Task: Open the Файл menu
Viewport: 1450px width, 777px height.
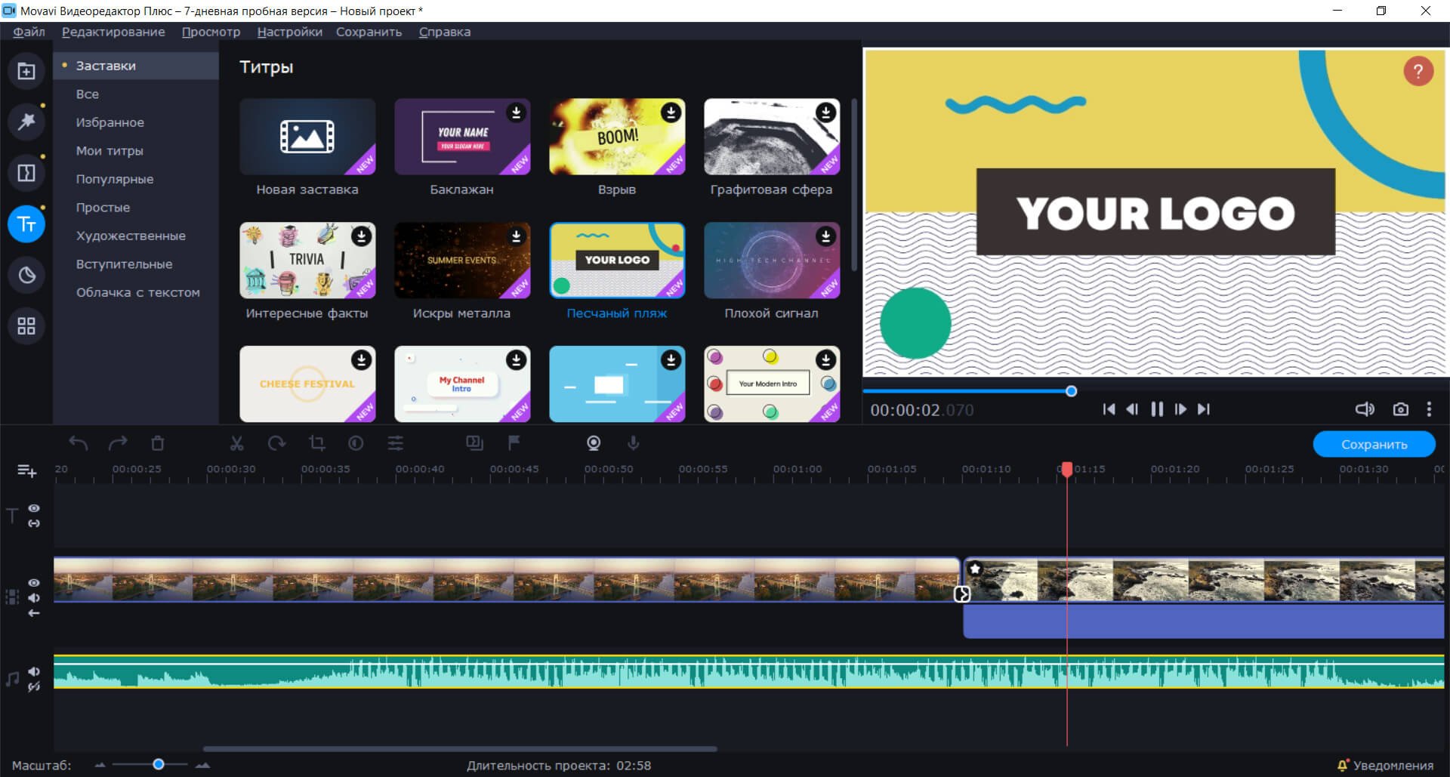Action: [29, 32]
